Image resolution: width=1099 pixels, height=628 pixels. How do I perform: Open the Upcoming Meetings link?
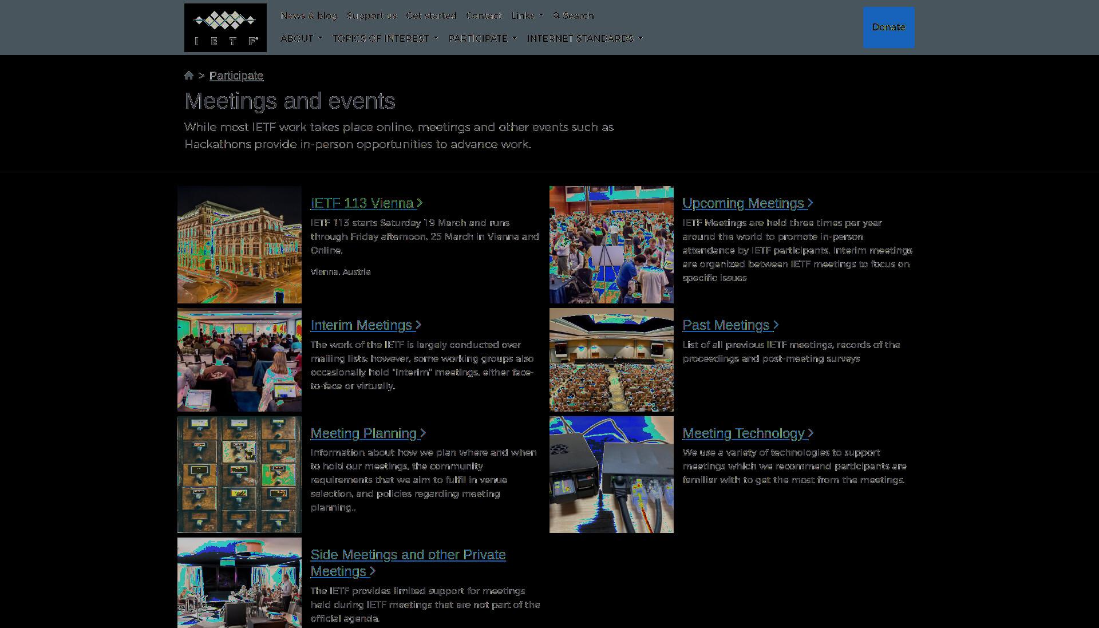coord(748,203)
